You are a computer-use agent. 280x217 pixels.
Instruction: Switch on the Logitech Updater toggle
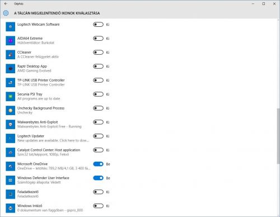pos(98,136)
